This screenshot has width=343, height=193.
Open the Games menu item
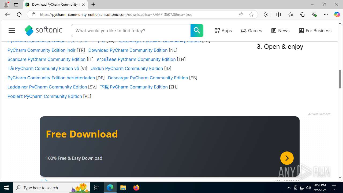pos(252,31)
